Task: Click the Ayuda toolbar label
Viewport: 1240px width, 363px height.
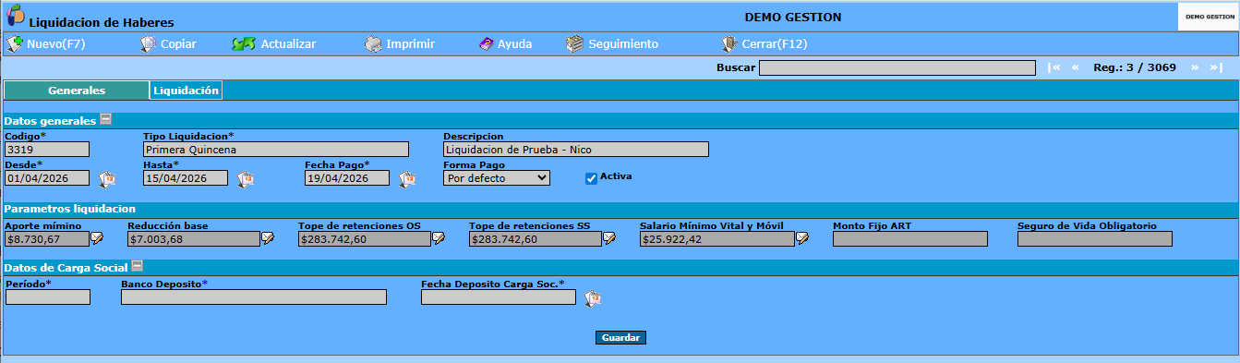Action: pos(515,43)
